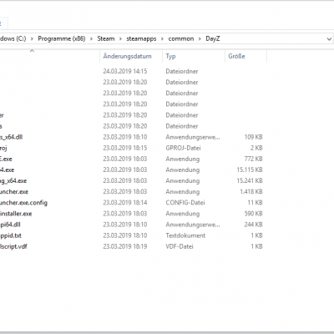Navigate to steamapps breadcrumb segment
334x334 pixels.
tap(141, 38)
